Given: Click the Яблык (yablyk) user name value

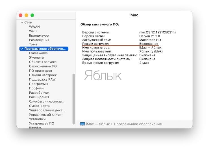Looking at the screenshot, I should coord(151,51).
